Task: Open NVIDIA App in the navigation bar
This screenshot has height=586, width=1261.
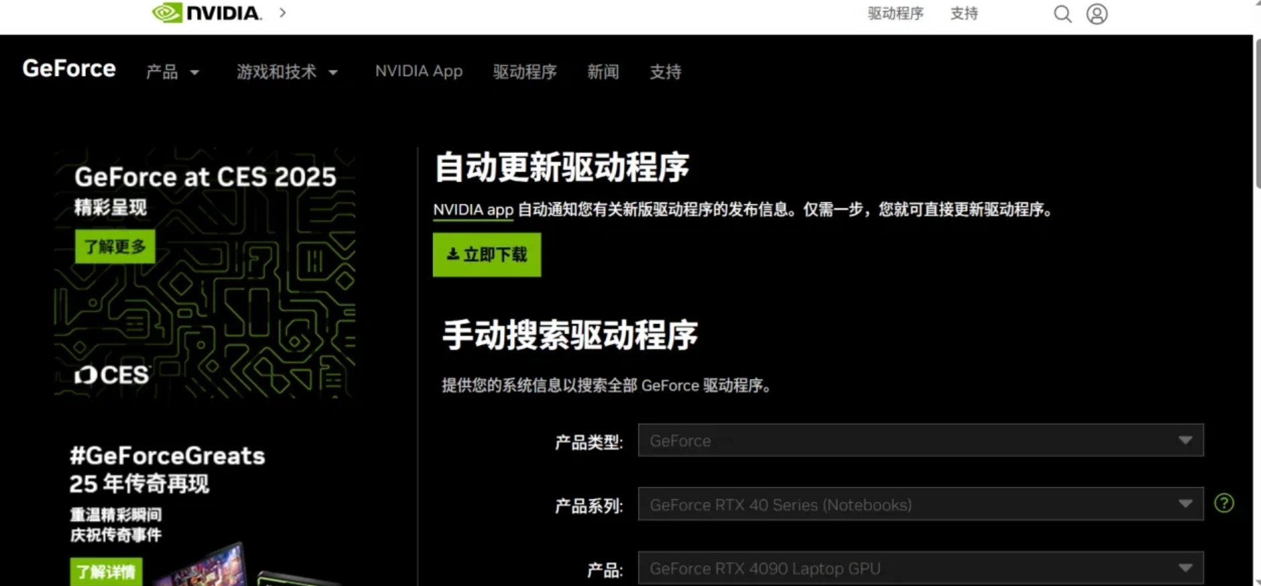Action: point(419,71)
